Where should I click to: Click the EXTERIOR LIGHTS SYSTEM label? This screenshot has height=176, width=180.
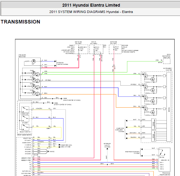coord(107,145)
